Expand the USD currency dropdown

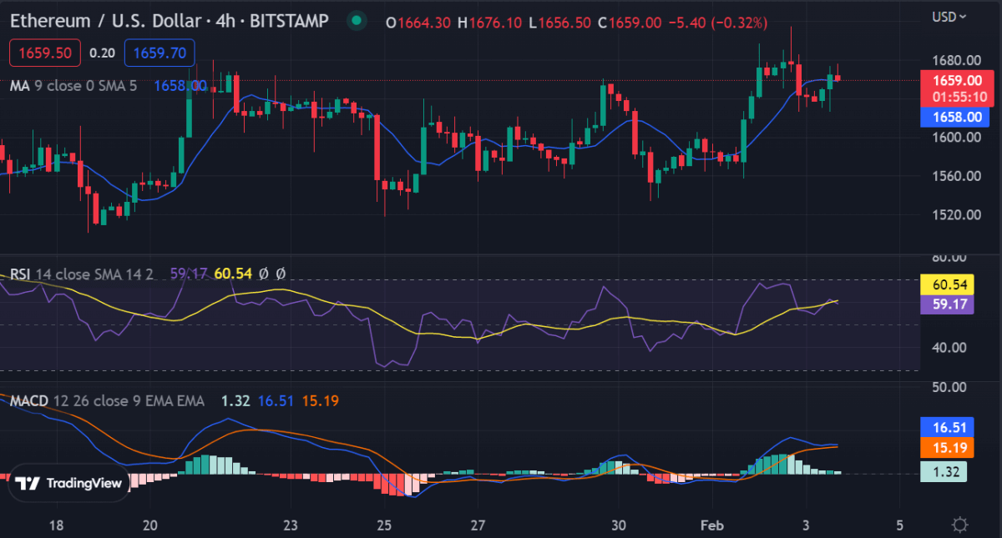click(949, 16)
